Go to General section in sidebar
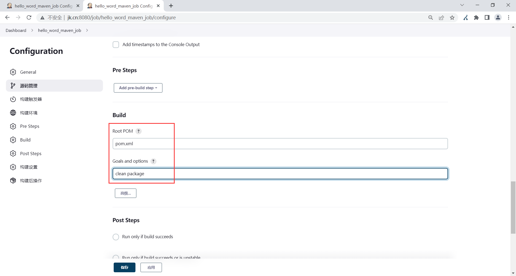 pyautogui.click(x=54, y=72)
